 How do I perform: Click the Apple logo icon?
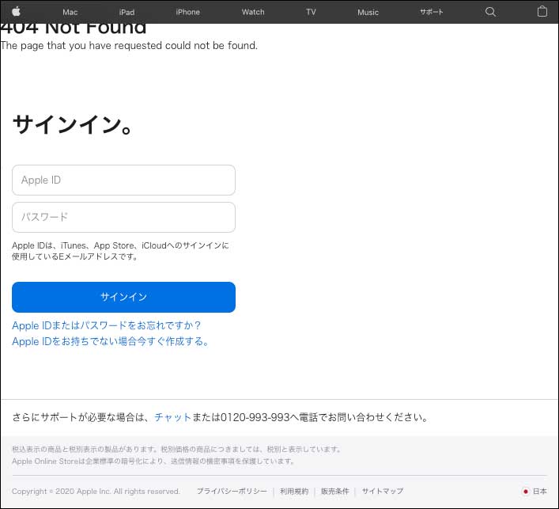click(16, 11)
